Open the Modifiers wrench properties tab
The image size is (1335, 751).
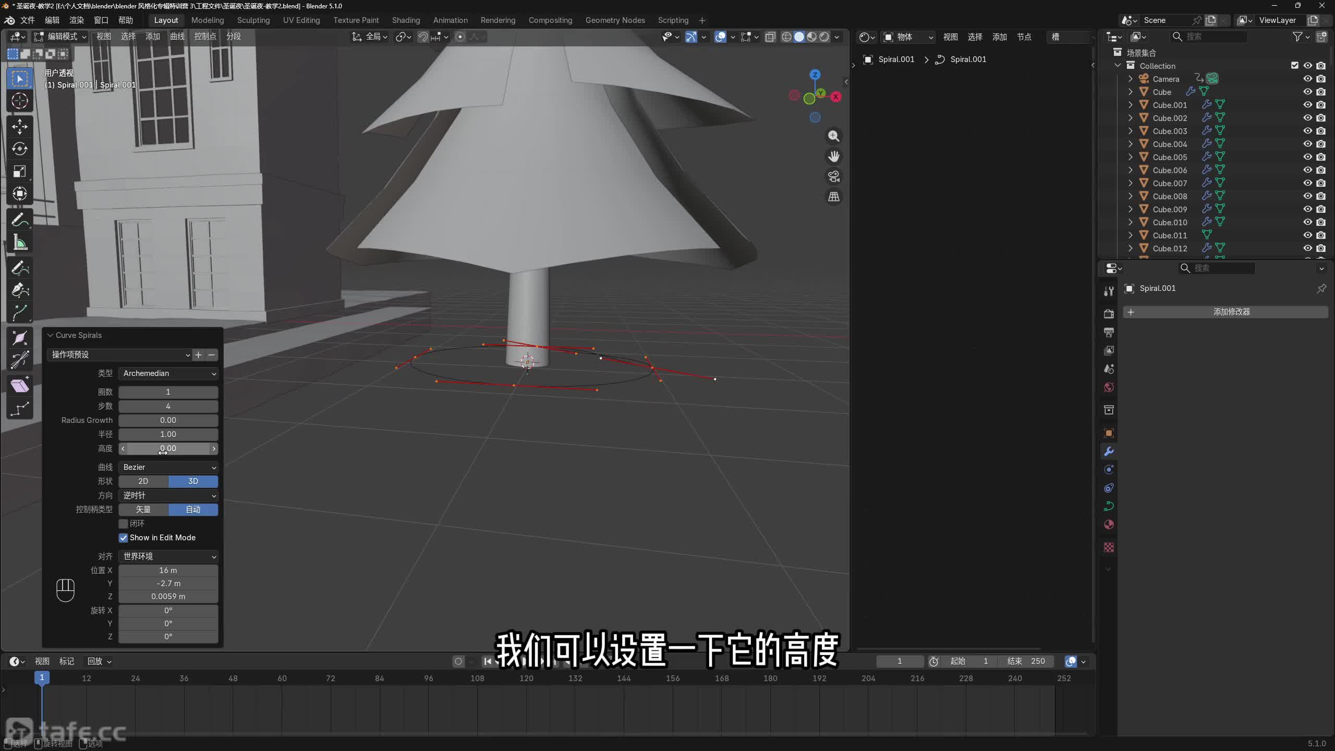pyautogui.click(x=1109, y=452)
